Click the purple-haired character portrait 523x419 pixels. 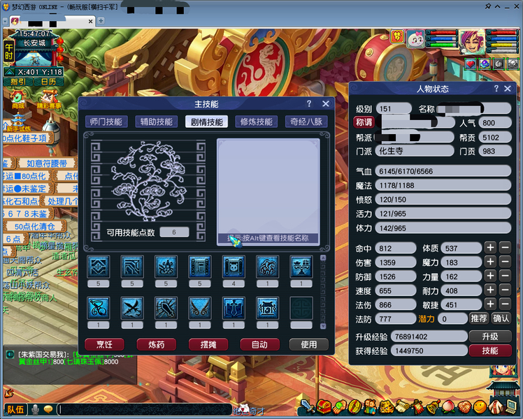pyautogui.click(x=472, y=43)
